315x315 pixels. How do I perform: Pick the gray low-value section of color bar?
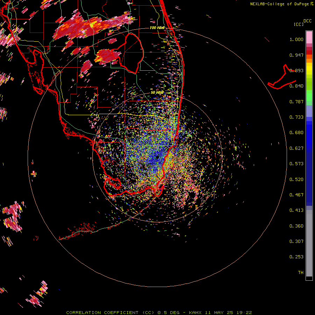309,243
